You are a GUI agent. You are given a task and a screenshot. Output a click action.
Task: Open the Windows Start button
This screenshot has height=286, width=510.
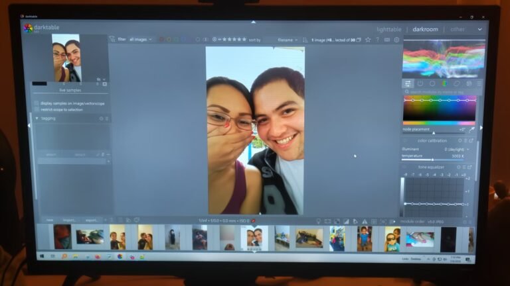(42, 256)
